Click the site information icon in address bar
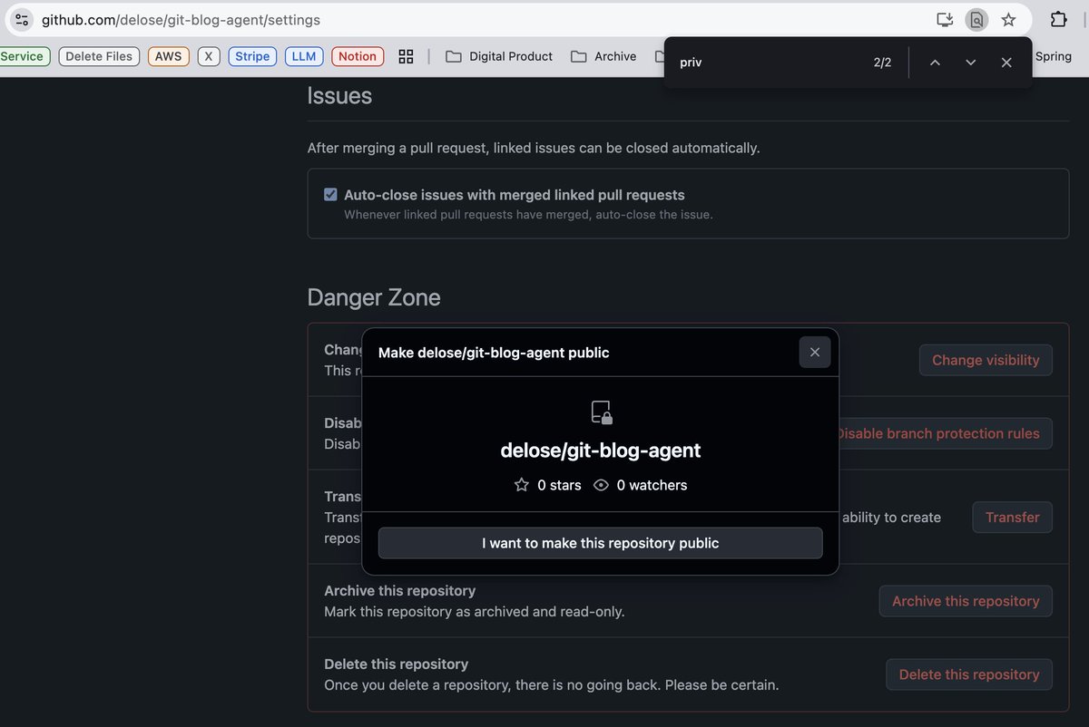 [22, 19]
